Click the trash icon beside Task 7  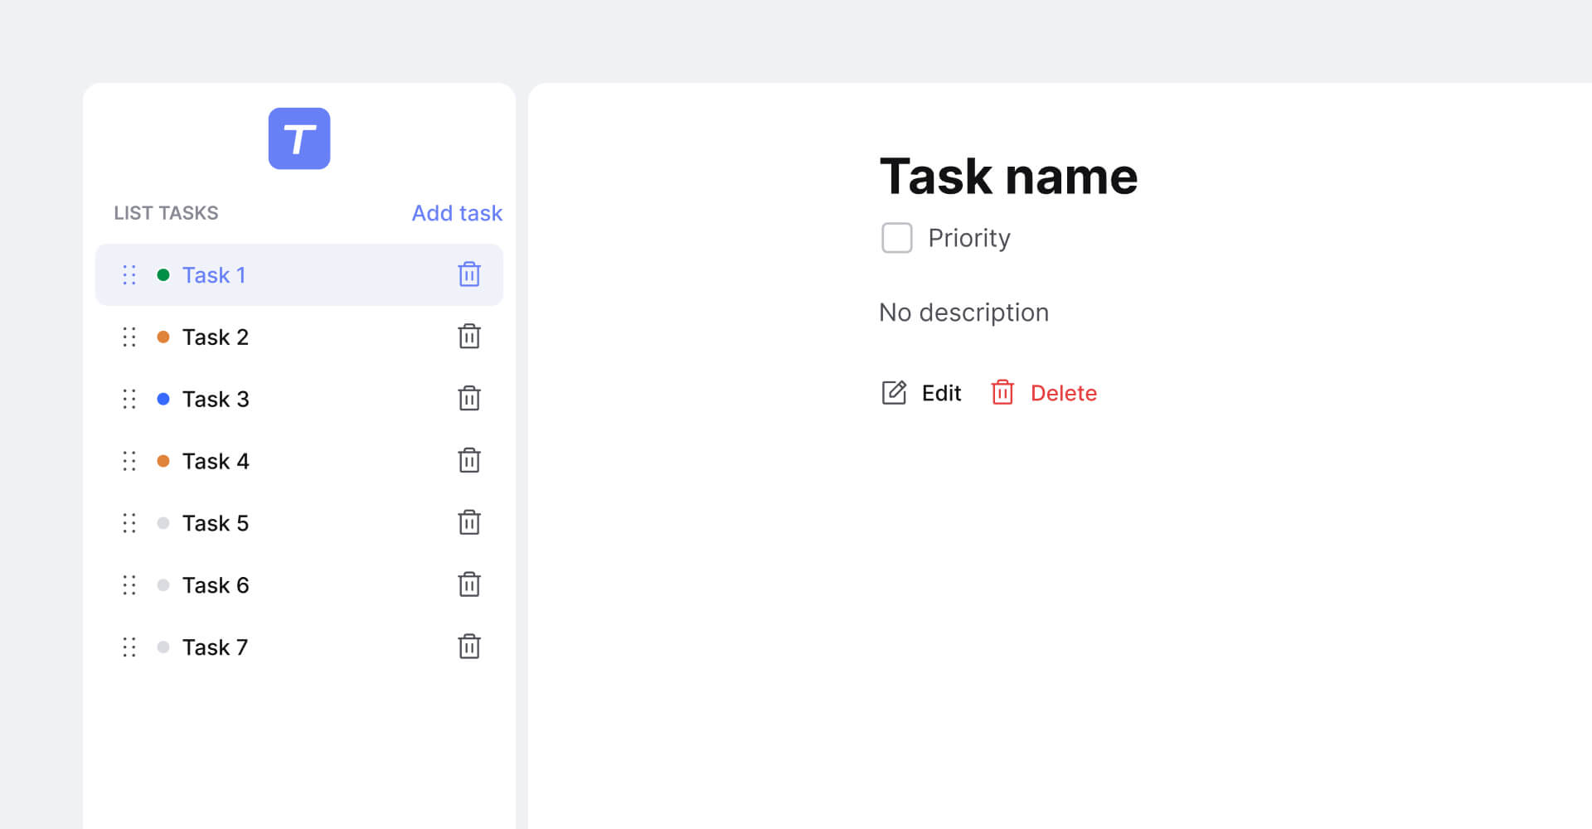(x=469, y=647)
